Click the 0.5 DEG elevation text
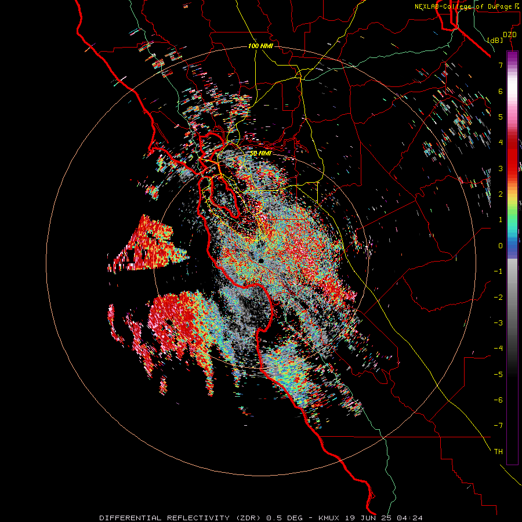The image size is (522, 522). (284, 518)
